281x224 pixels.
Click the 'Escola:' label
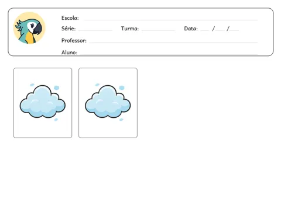tap(70, 18)
